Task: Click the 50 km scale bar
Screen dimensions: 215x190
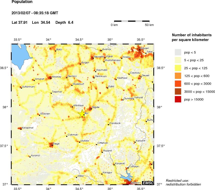Action: [132, 21]
